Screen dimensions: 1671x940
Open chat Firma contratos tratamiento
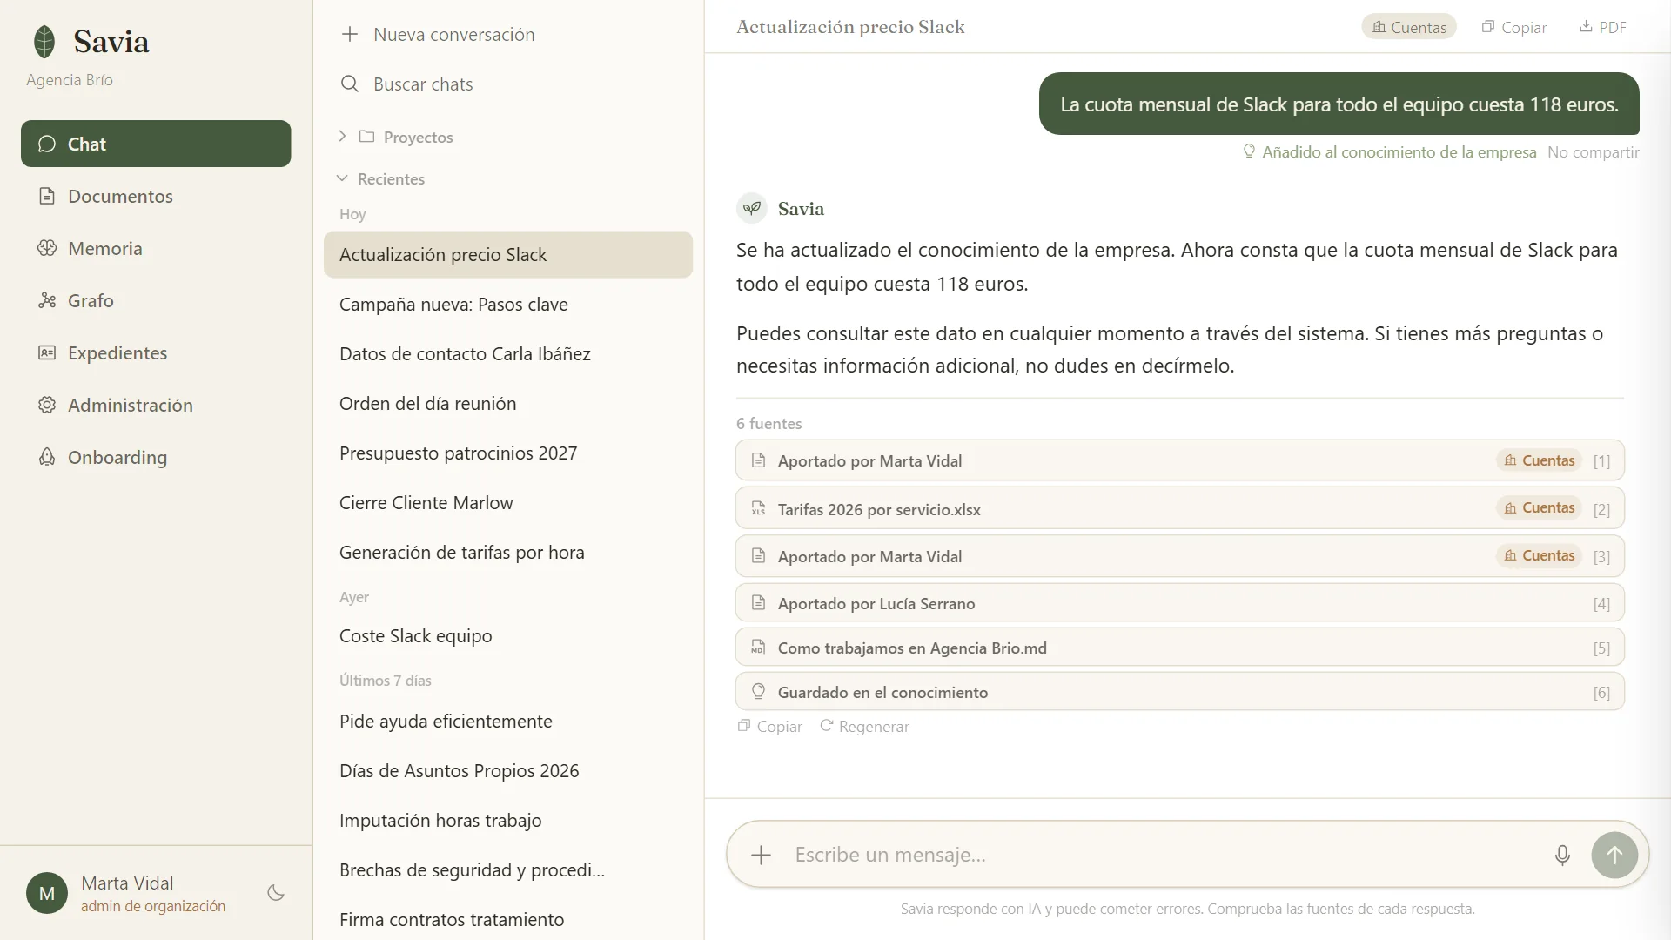pos(508,920)
